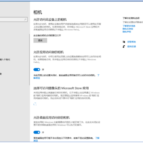Focus the settings search box in the sidebar
Viewport: 143px width, 143px height.
(x=14, y=19)
